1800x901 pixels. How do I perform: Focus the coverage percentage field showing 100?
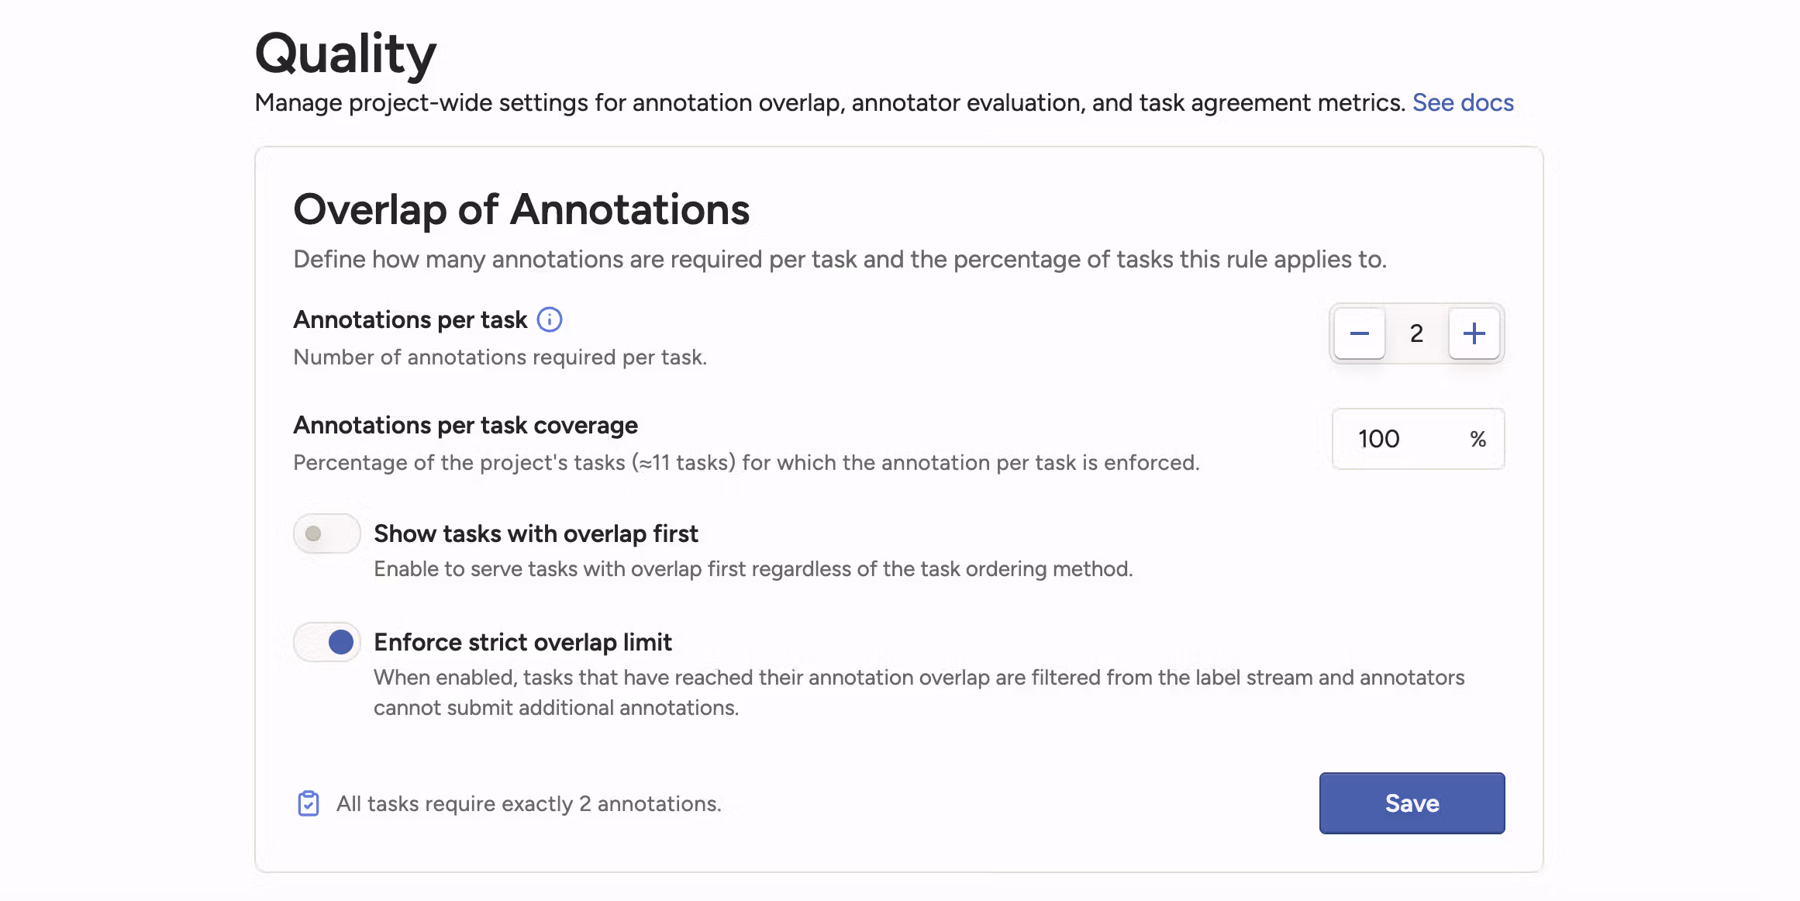(x=1395, y=439)
